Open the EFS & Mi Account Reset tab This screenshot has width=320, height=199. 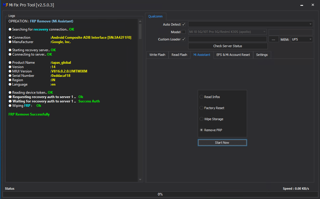(x=233, y=55)
